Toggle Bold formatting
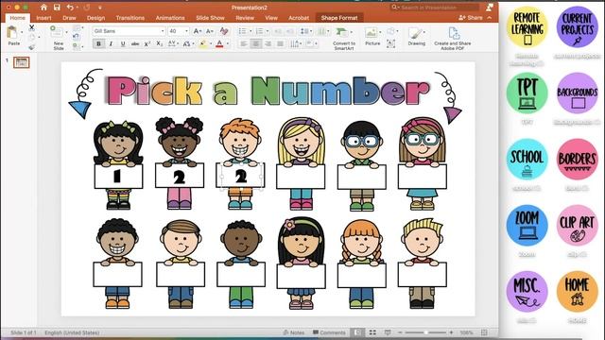This screenshot has width=605, height=340. click(x=98, y=44)
